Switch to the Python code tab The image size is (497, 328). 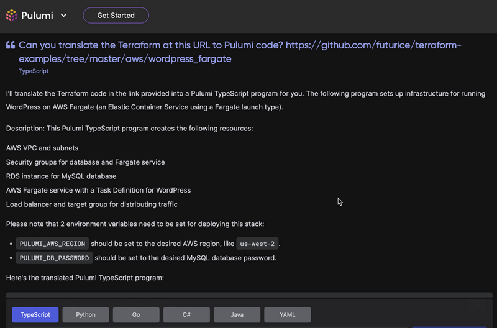coord(86,315)
